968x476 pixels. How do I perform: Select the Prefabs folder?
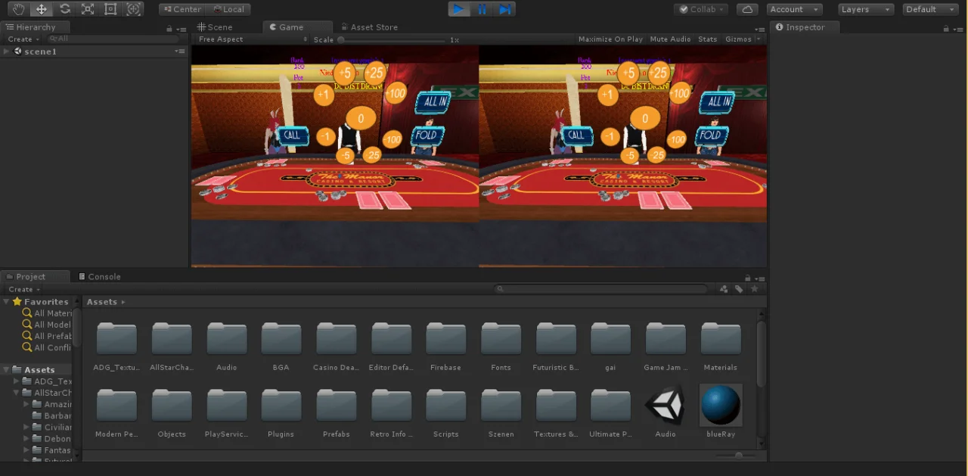coord(337,413)
